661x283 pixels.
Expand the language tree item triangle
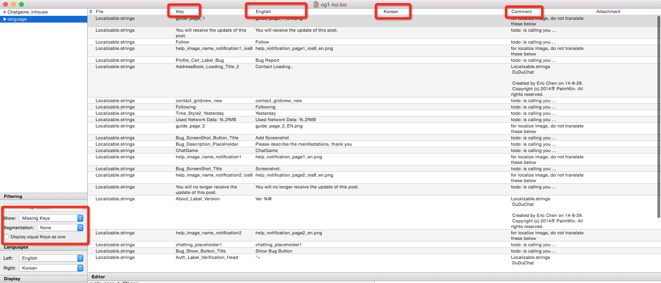click(x=5, y=19)
